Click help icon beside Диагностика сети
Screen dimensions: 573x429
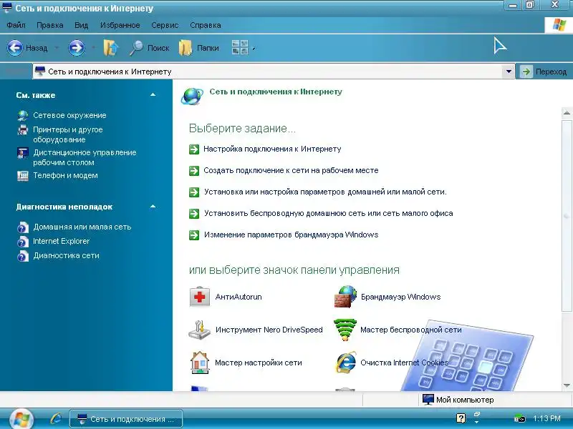pyautogui.click(x=23, y=256)
